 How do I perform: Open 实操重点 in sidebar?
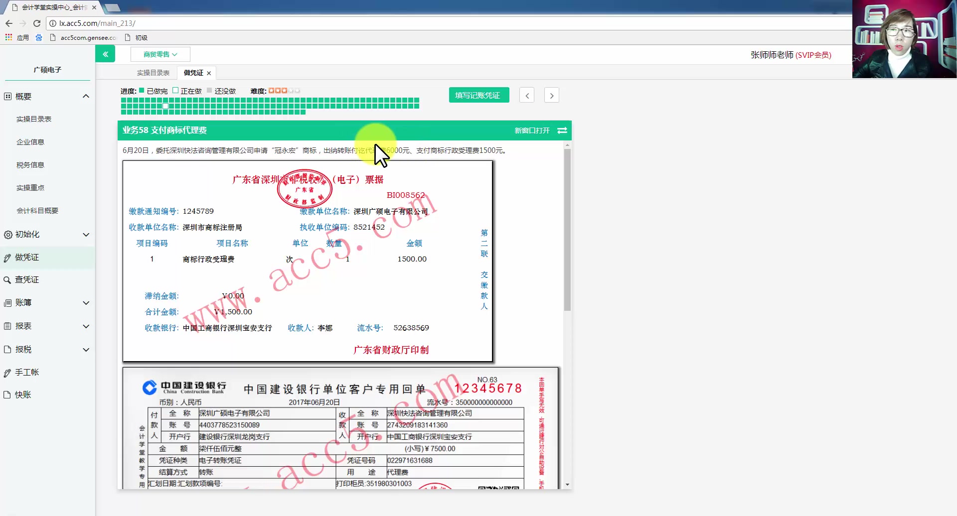(30, 188)
